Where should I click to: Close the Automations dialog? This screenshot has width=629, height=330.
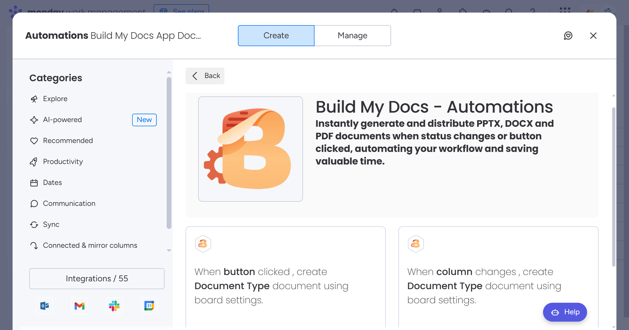coord(593,36)
